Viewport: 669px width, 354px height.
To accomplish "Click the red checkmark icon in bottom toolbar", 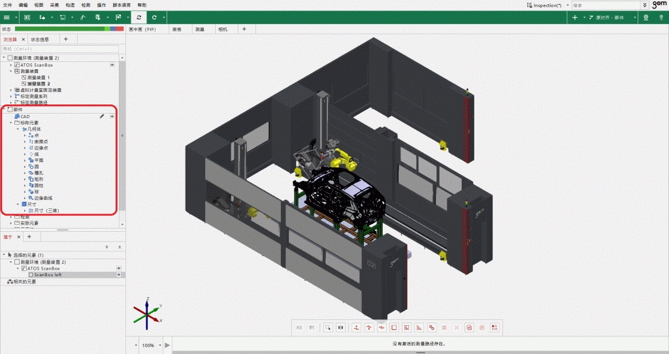I will (x=470, y=327).
